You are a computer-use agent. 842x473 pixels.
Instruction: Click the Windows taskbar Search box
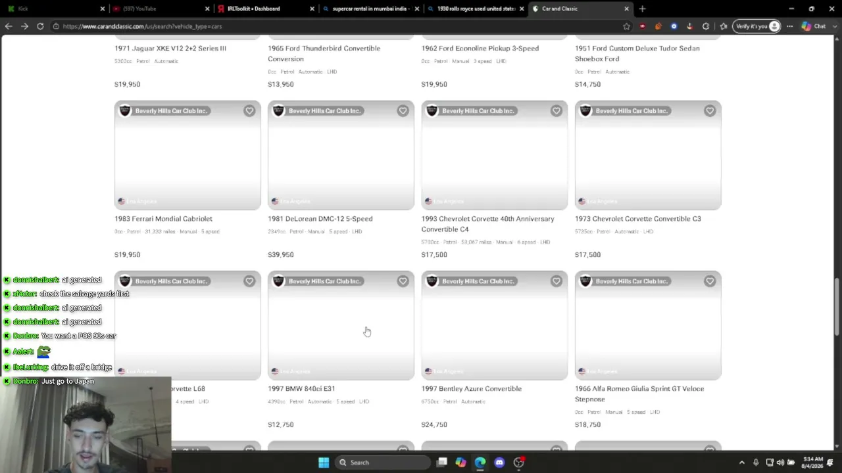click(x=382, y=462)
